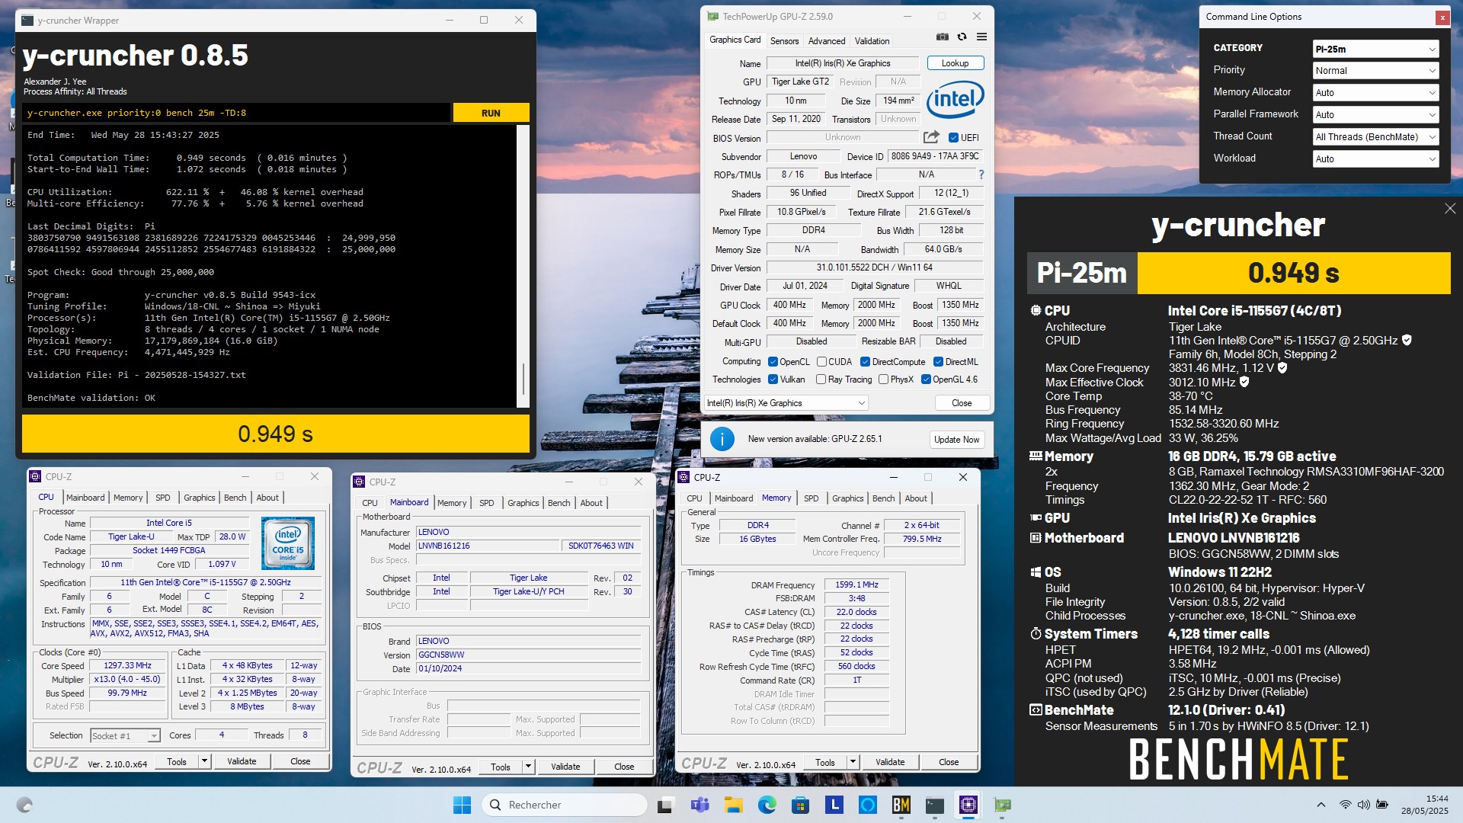Screen dimensions: 1463x823
Task: Toggle the UEFI checkbox in GPU-Z
Action: tap(953, 138)
